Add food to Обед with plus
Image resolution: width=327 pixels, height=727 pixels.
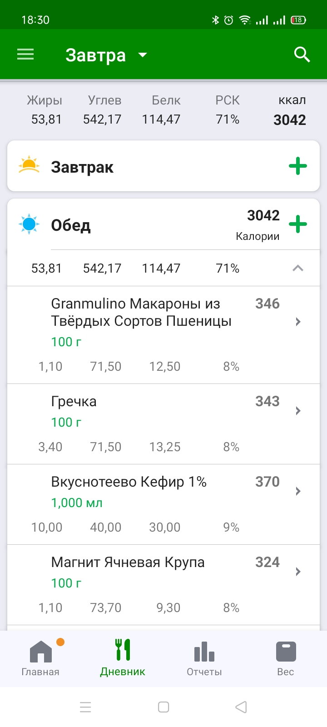tap(298, 224)
